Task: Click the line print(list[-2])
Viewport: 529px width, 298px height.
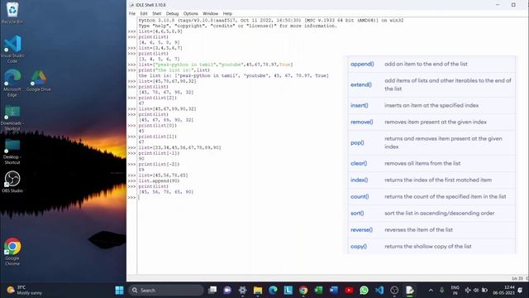Action: coord(160,164)
